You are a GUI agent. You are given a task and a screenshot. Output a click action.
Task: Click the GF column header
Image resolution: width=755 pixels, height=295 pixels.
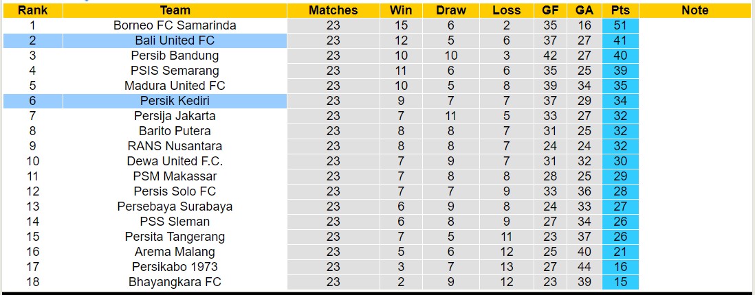(x=550, y=10)
